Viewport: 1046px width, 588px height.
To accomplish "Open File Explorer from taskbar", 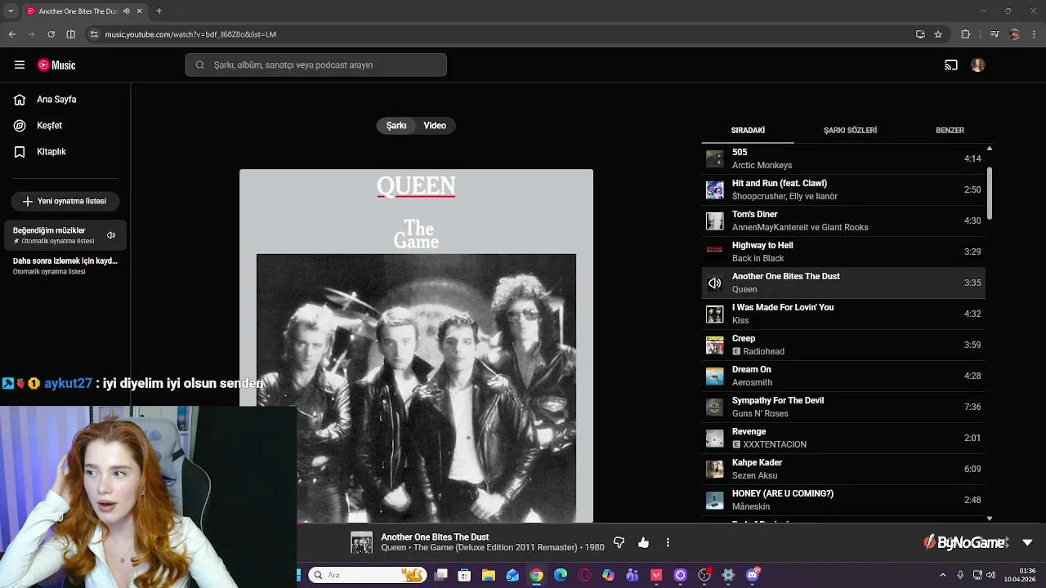I will click(x=488, y=575).
